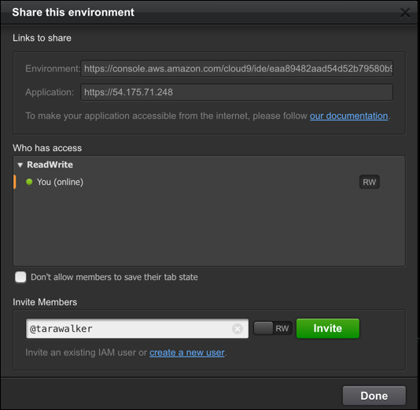Select the ReadWrite group heading
This screenshot has width=420, height=410.
pos(50,164)
